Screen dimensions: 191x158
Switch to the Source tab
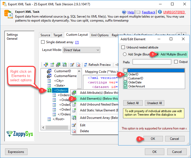(45, 35)
